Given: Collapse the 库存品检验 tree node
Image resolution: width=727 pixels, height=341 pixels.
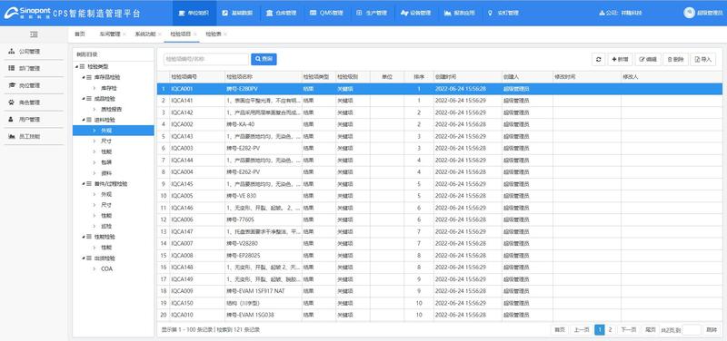Looking at the screenshot, I should (83, 77).
